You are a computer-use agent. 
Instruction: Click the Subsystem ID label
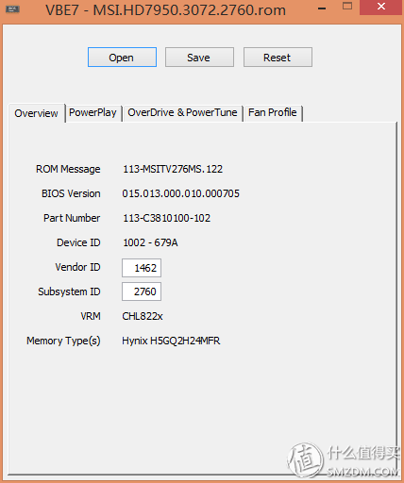tap(69, 291)
